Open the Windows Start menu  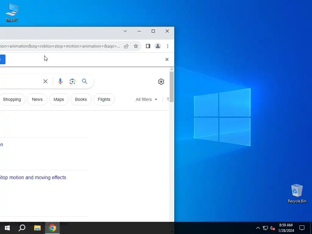click(7, 228)
